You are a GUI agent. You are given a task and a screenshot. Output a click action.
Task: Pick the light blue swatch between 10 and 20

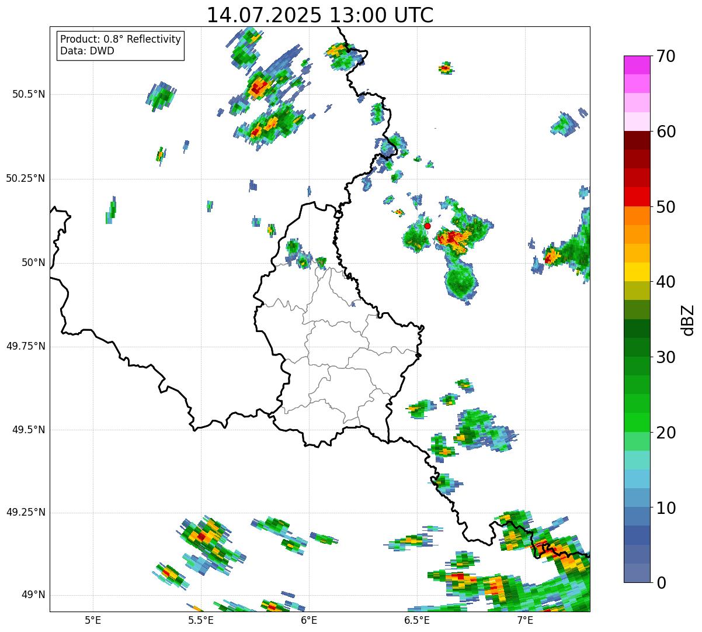(637, 479)
